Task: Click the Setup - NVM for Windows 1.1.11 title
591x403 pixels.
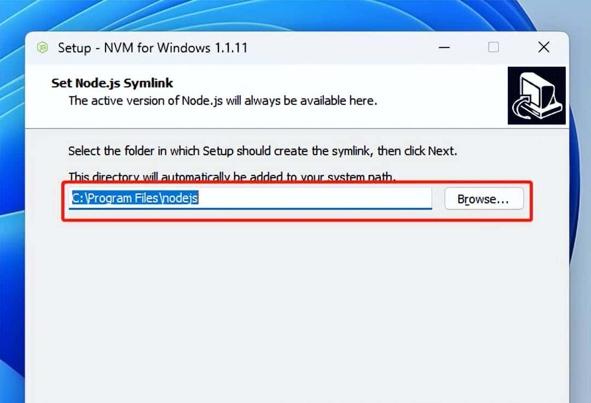Action: (152, 48)
